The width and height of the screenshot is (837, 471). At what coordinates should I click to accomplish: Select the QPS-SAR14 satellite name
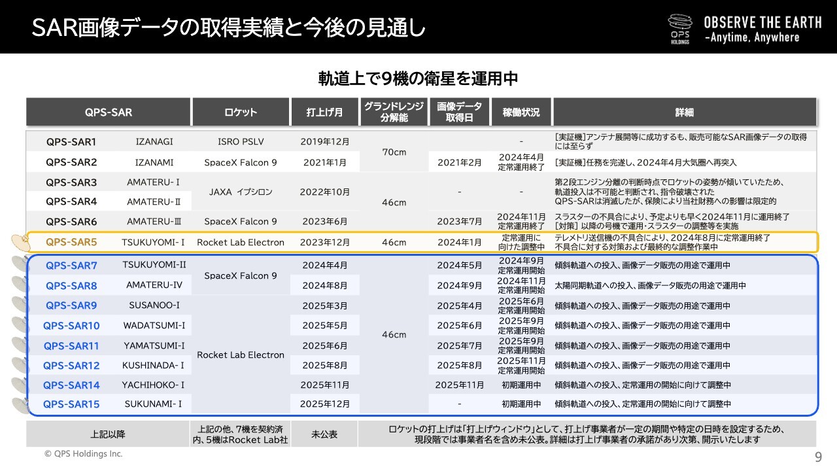click(71, 385)
